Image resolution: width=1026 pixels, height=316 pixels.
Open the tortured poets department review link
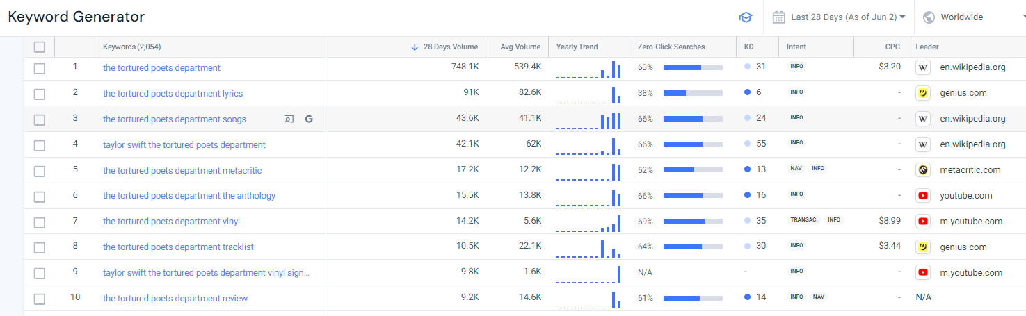tap(175, 298)
